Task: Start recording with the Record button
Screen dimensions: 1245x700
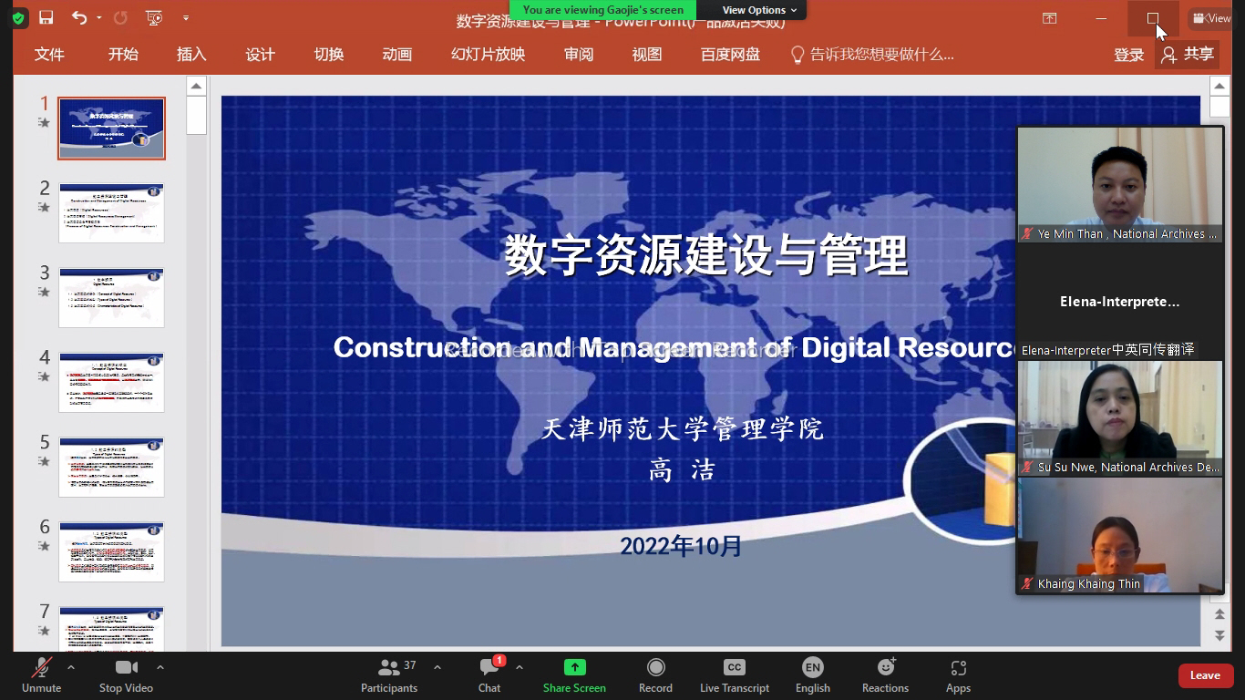Action: click(x=655, y=675)
